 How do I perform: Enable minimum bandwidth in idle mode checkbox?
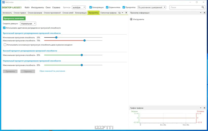coord(5,45)
